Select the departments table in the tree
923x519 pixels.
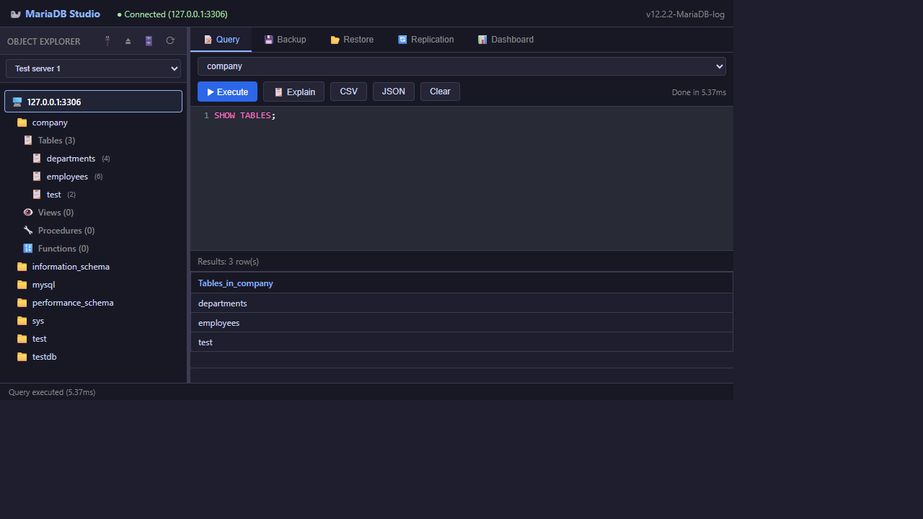71,159
